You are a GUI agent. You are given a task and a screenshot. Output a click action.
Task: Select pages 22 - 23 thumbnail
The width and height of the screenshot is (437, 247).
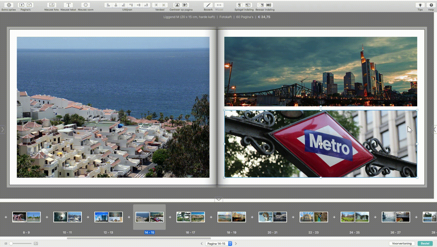pyautogui.click(x=314, y=217)
